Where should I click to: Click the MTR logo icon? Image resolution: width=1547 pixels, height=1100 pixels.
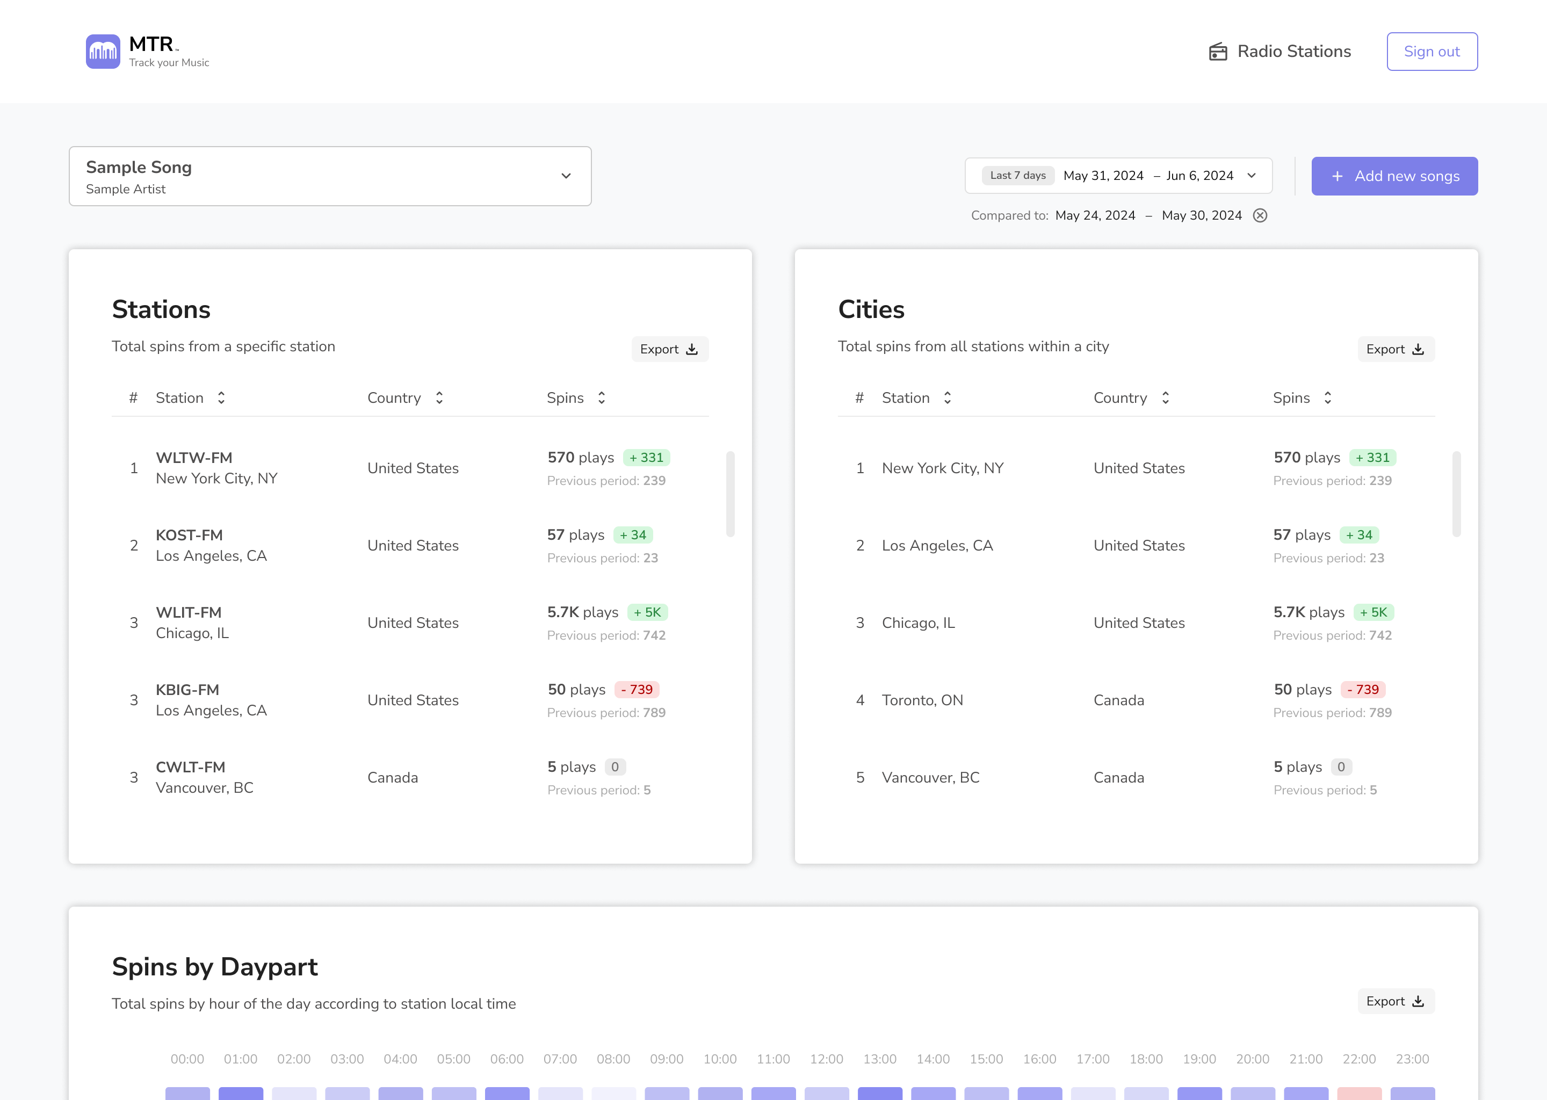pos(103,52)
